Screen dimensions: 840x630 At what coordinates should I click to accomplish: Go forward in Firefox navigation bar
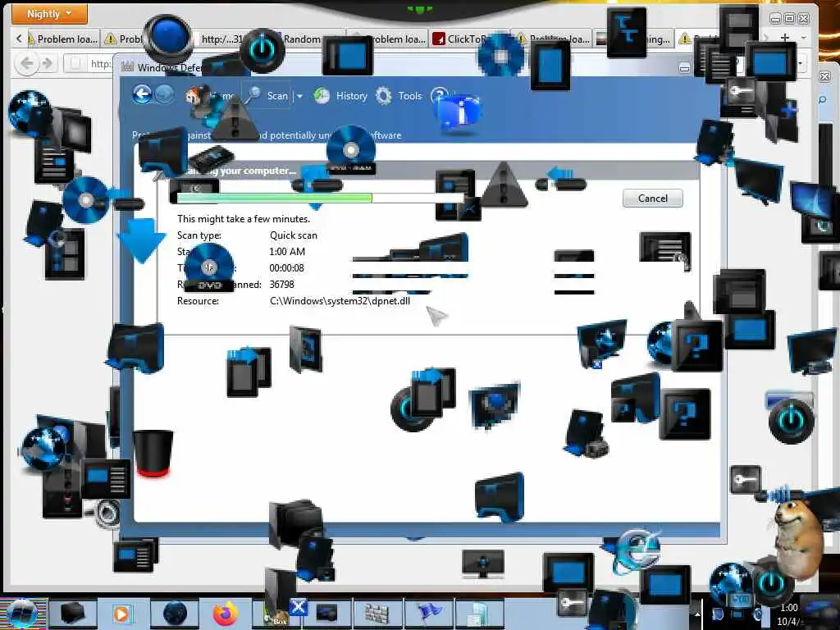(x=47, y=64)
